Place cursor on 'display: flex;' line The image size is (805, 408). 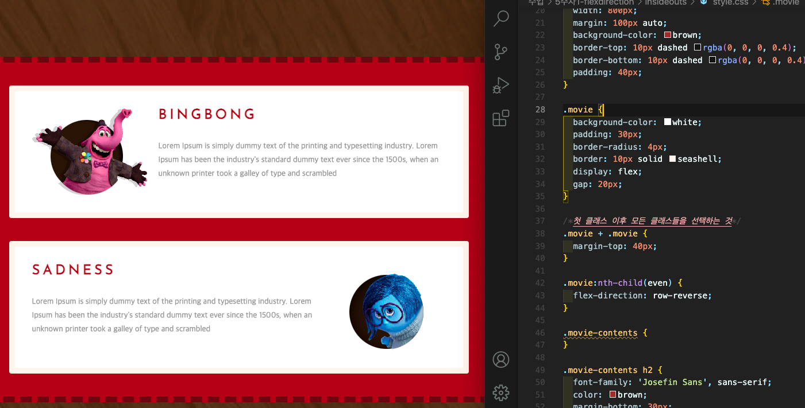(607, 172)
